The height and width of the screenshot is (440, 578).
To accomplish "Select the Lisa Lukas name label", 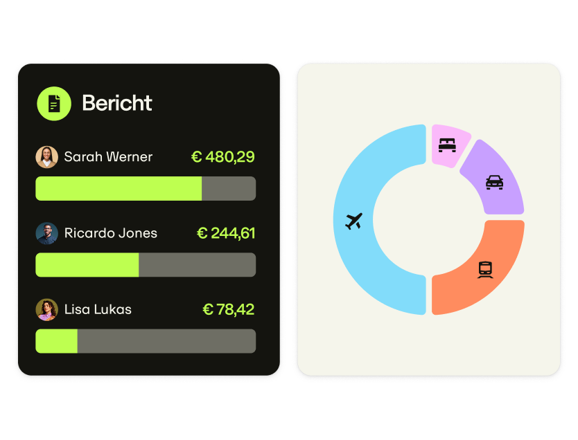I will (x=98, y=309).
